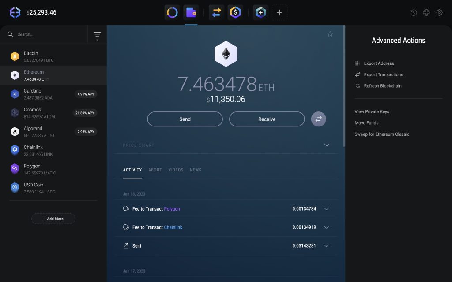
Task: Click the Receive button
Action: pyautogui.click(x=267, y=119)
